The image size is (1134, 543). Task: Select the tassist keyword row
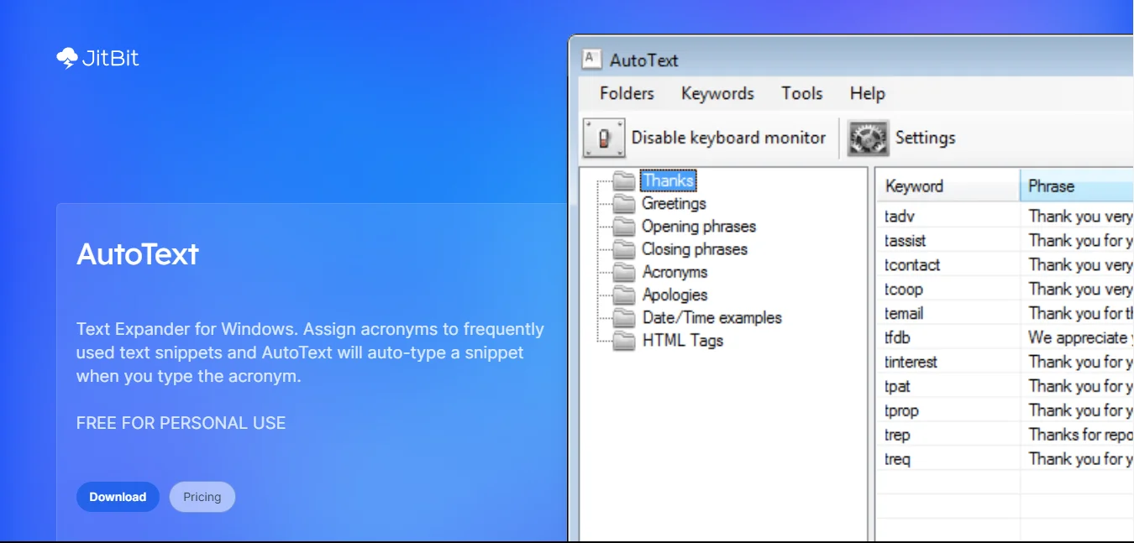tap(1005, 240)
